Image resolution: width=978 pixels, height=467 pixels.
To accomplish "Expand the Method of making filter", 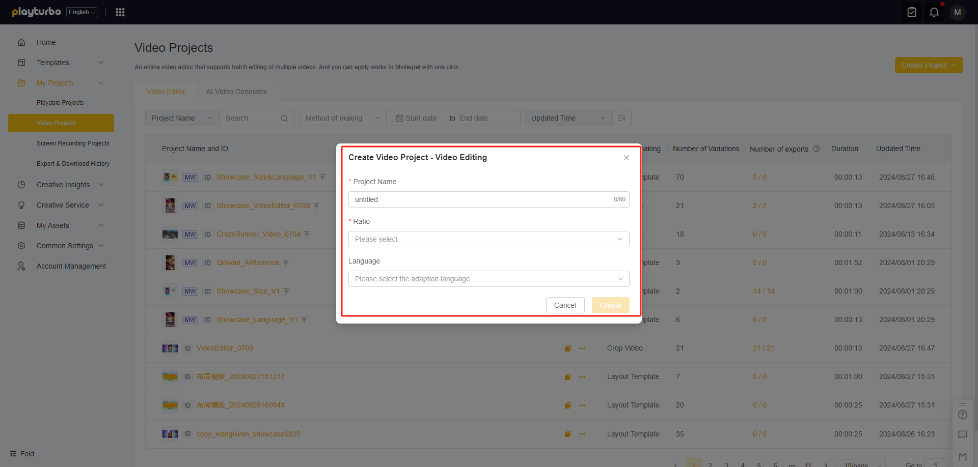I will [x=342, y=118].
